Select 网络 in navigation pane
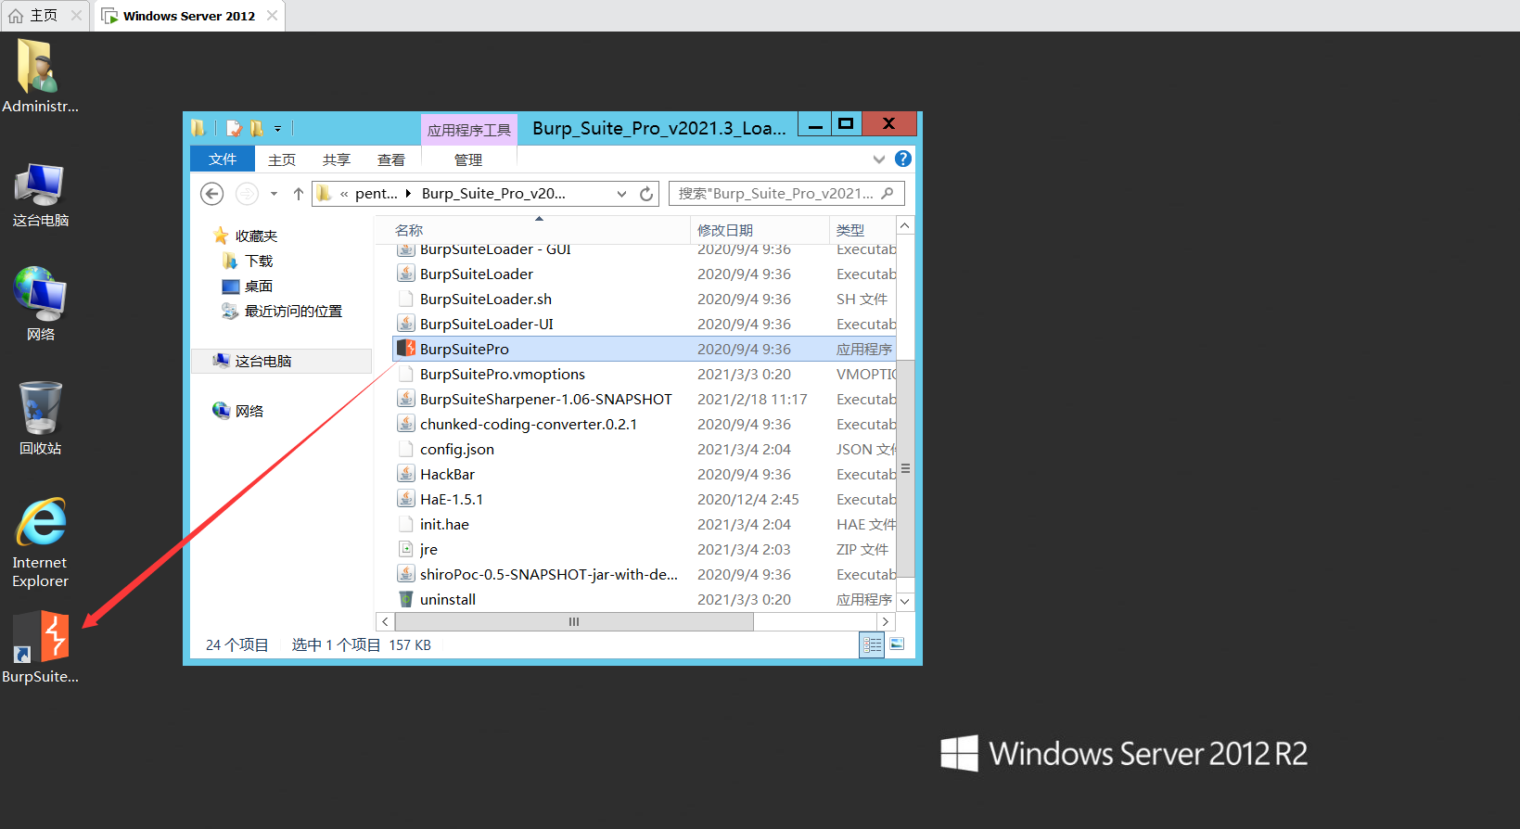This screenshot has width=1520, height=829. tap(249, 411)
